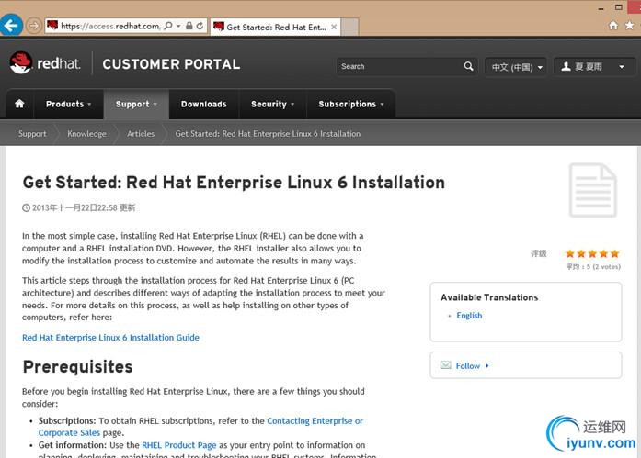Viewport: 641px width, 458px height.
Task: Click the '(2 votes)' rating text
Action: tap(607, 267)
